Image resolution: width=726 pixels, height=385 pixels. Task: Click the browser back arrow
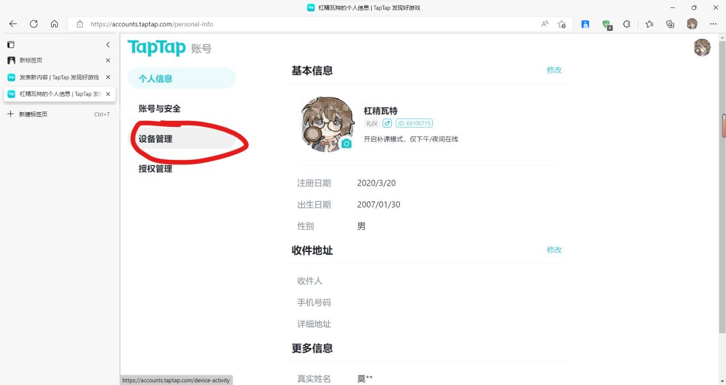13,24
